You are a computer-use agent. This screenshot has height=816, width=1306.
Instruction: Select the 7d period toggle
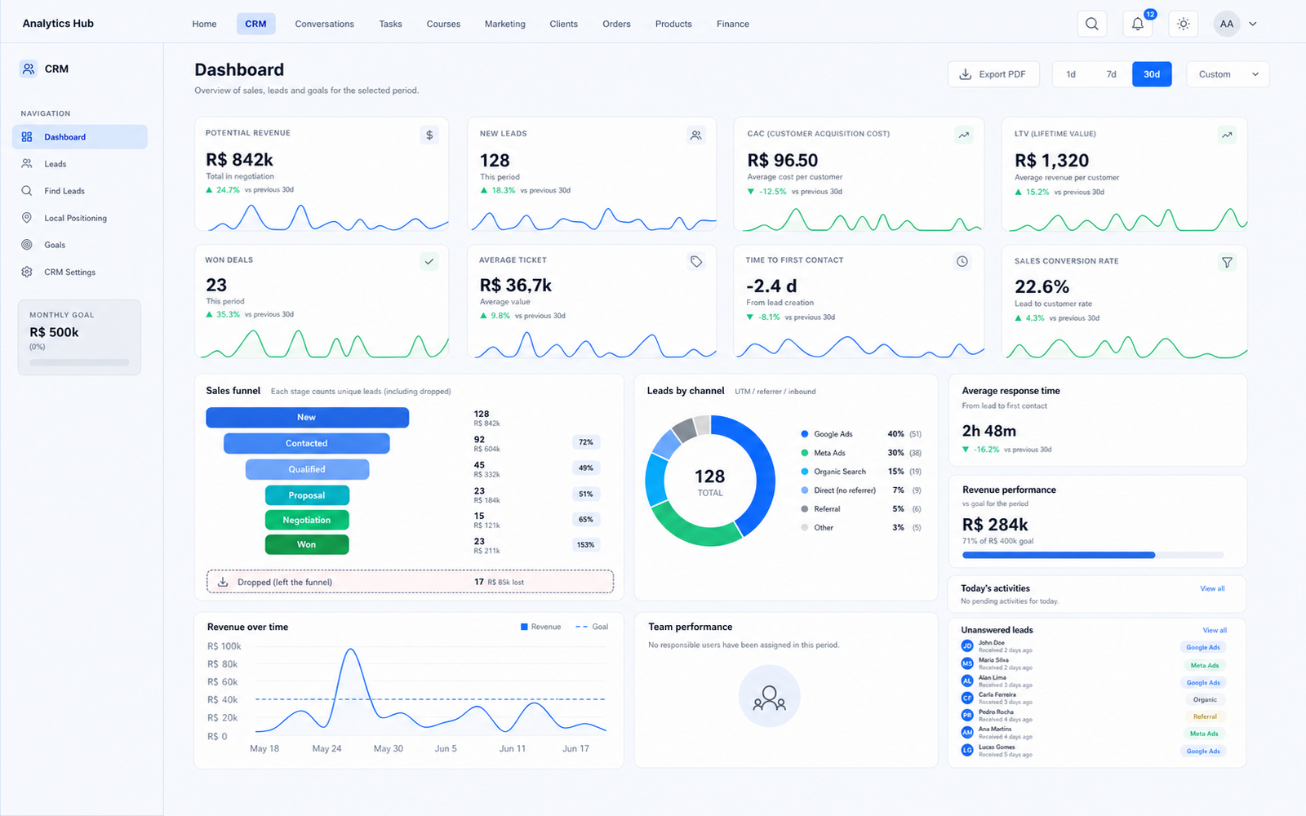click(x=1111, y=74)
